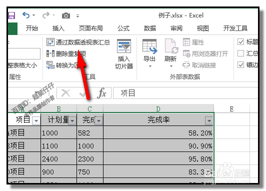Image resolution: width=266 pixels, height=191 pixels.
Task: Open the 开发工具 tab
Action: click(x=235, y=28)
